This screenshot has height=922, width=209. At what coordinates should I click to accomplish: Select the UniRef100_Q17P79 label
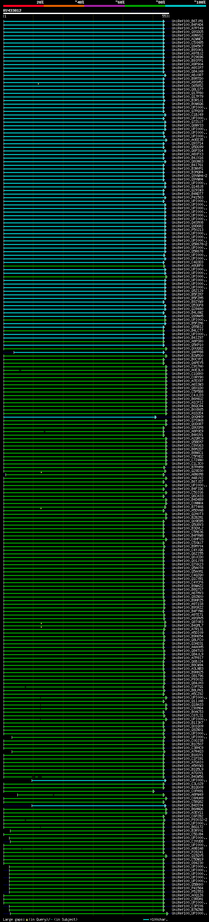pos(187,96)
